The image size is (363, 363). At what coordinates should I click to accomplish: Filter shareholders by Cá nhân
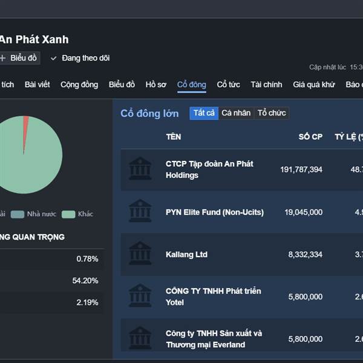236,113
